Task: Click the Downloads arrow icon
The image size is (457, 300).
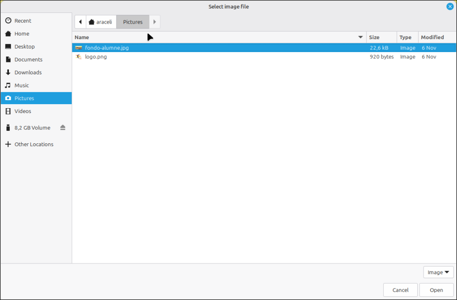Action: [x=8, y=73]
